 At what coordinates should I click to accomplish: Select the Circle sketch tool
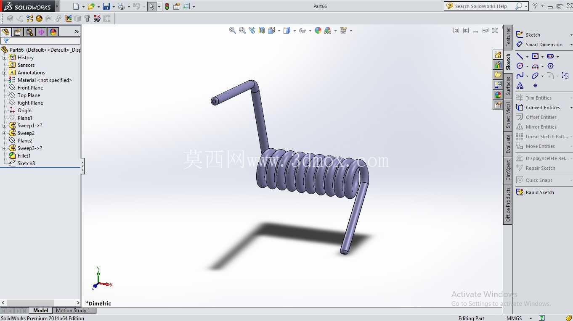coord(520,66)
